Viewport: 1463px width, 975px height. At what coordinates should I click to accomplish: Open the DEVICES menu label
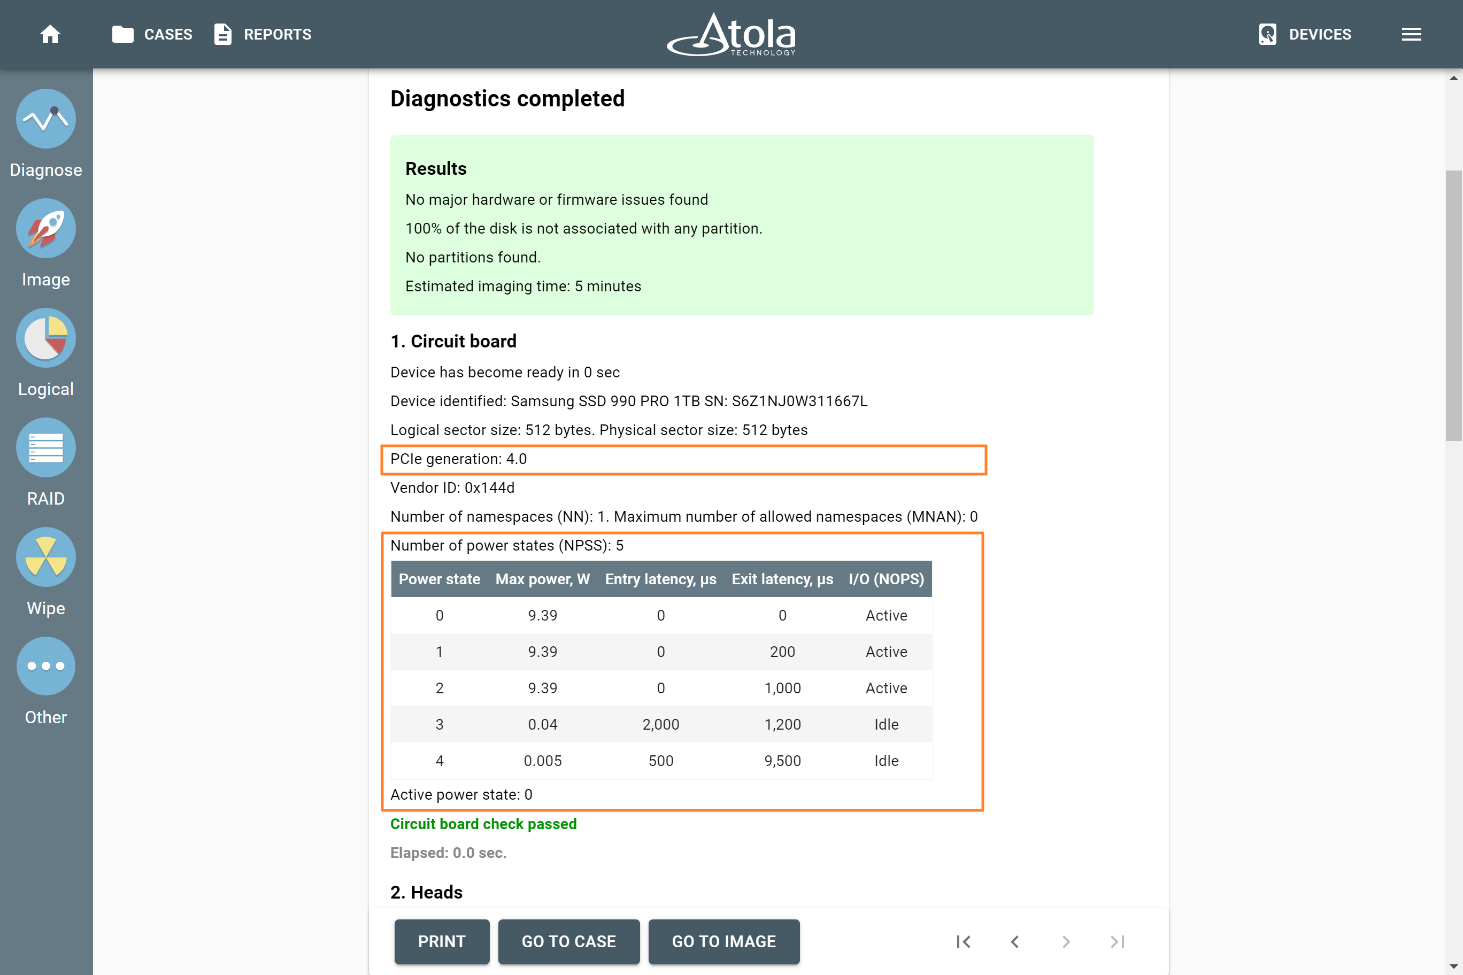[x=1320, y=34]
